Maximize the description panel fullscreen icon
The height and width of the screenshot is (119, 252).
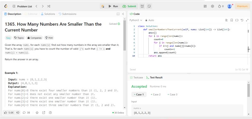pos(118,14)
